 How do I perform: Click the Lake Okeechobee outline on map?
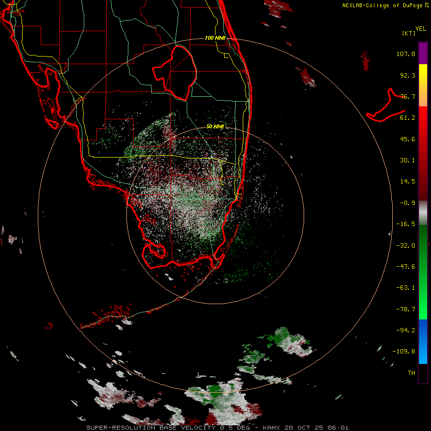[175, 73]
